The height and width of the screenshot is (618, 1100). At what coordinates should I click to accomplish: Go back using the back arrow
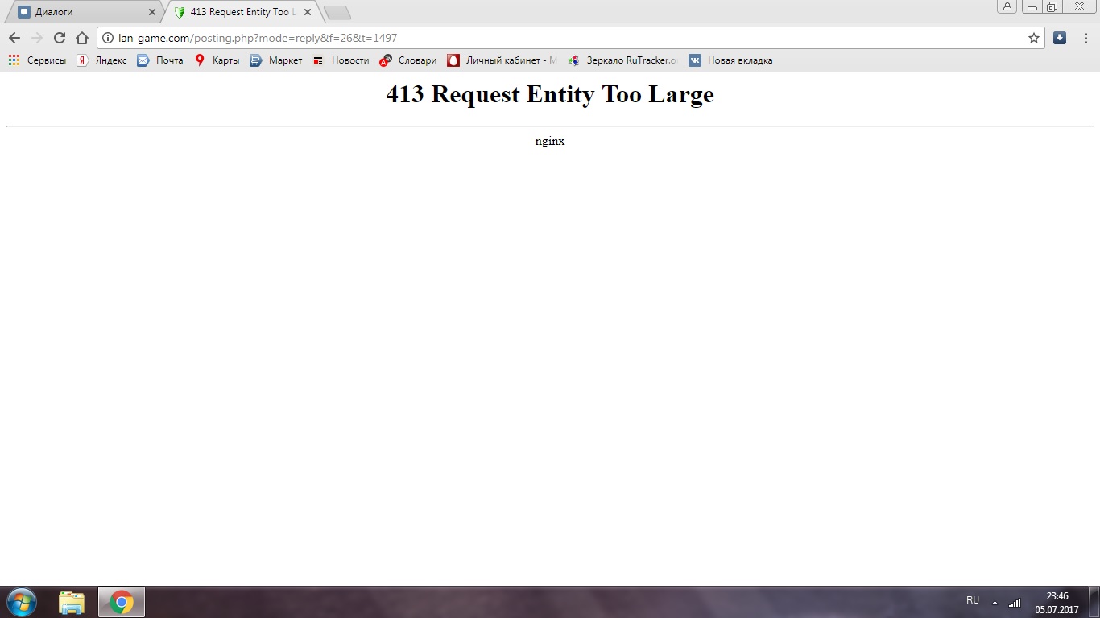pos(14,38)
